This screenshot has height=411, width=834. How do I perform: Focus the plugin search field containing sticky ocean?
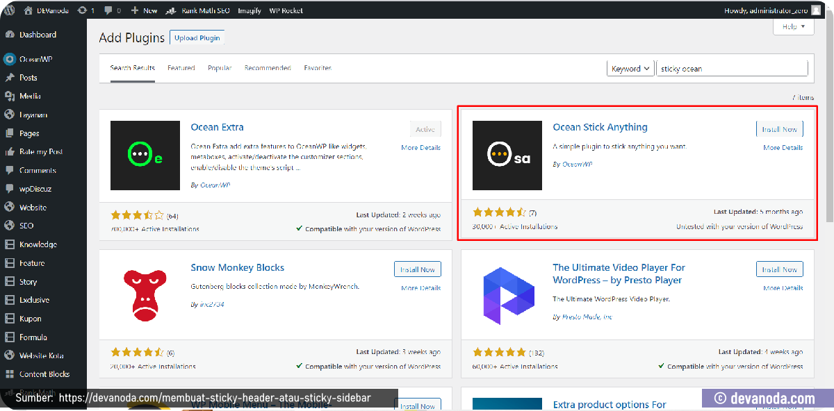[733, 69]
